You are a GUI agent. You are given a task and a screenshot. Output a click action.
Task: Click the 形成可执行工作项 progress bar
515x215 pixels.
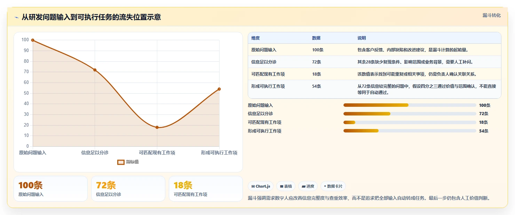pyautogui.click(x=410, y=131)
